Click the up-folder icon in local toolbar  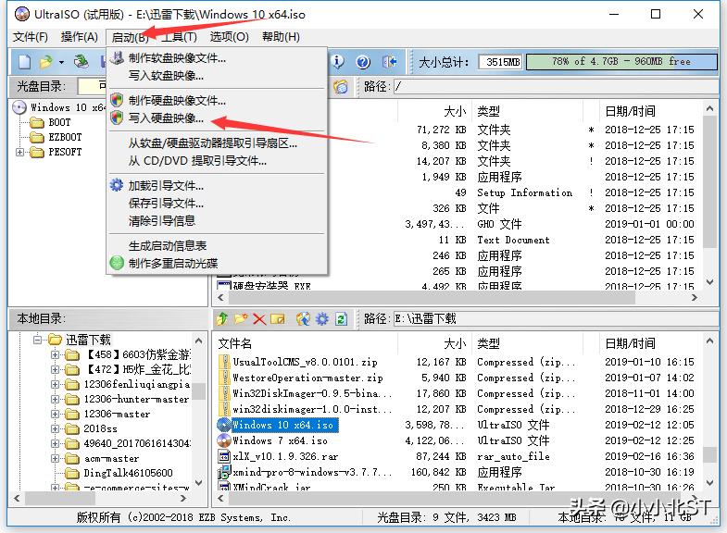[222, 318]
